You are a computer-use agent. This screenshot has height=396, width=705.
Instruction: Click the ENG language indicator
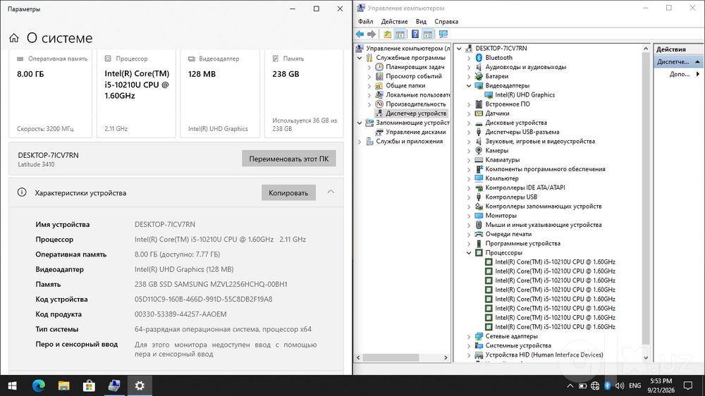click(635, 385)
